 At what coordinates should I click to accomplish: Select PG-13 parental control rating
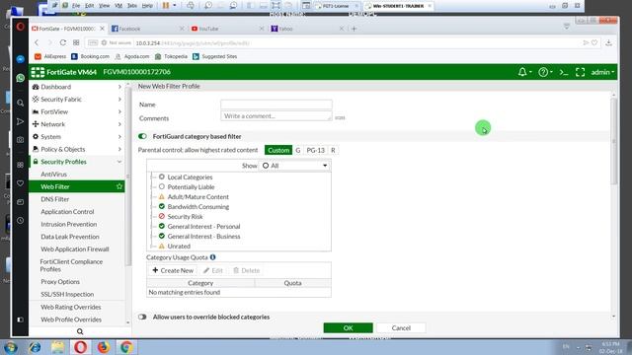[x=315, y=150]
